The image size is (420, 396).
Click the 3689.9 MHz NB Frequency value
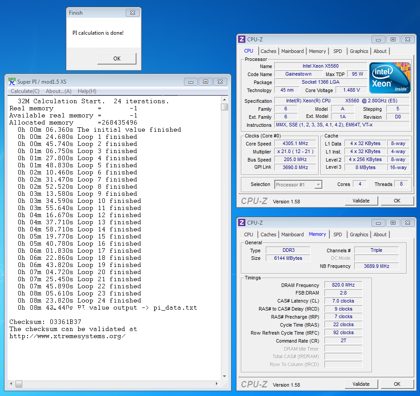pyautogui.click(x=376, y=266)
